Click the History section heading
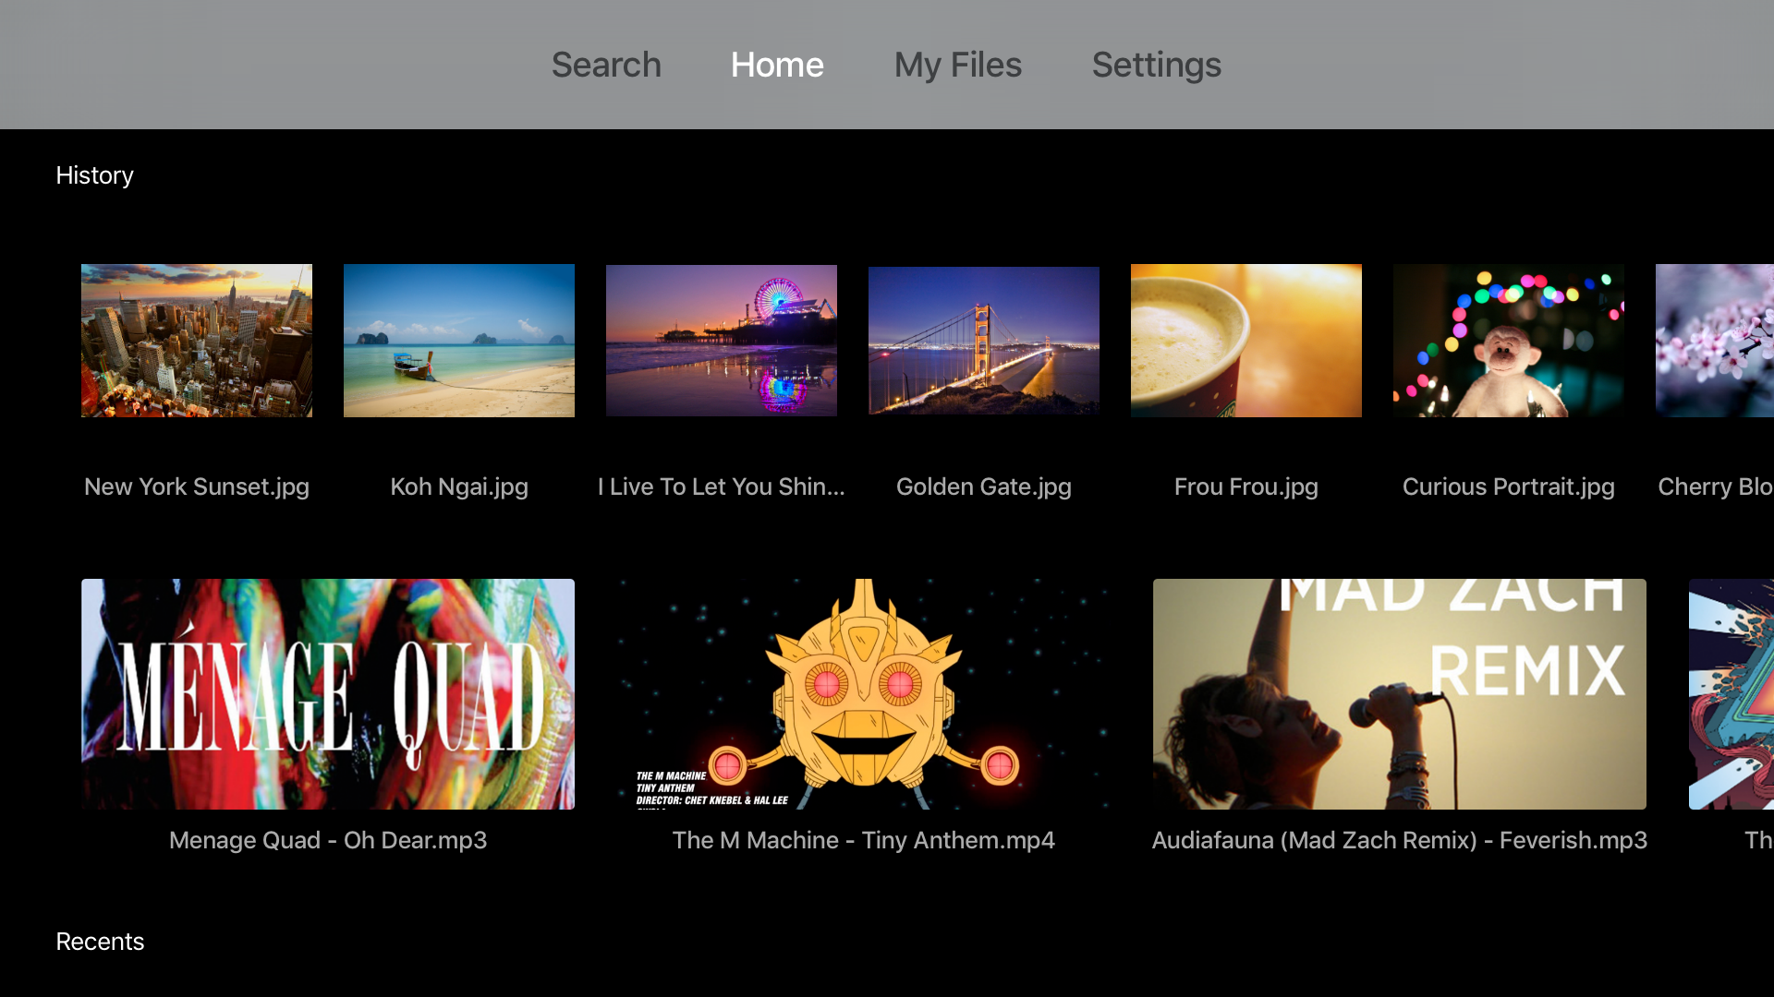1774x997 pixels. pyautogui.click(x=94, y=175)
